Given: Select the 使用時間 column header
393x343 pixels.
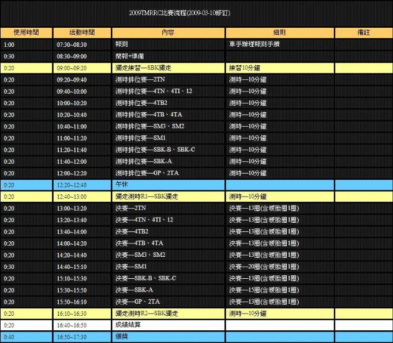Looking at the screenshot, I should (x=27, y=33).
